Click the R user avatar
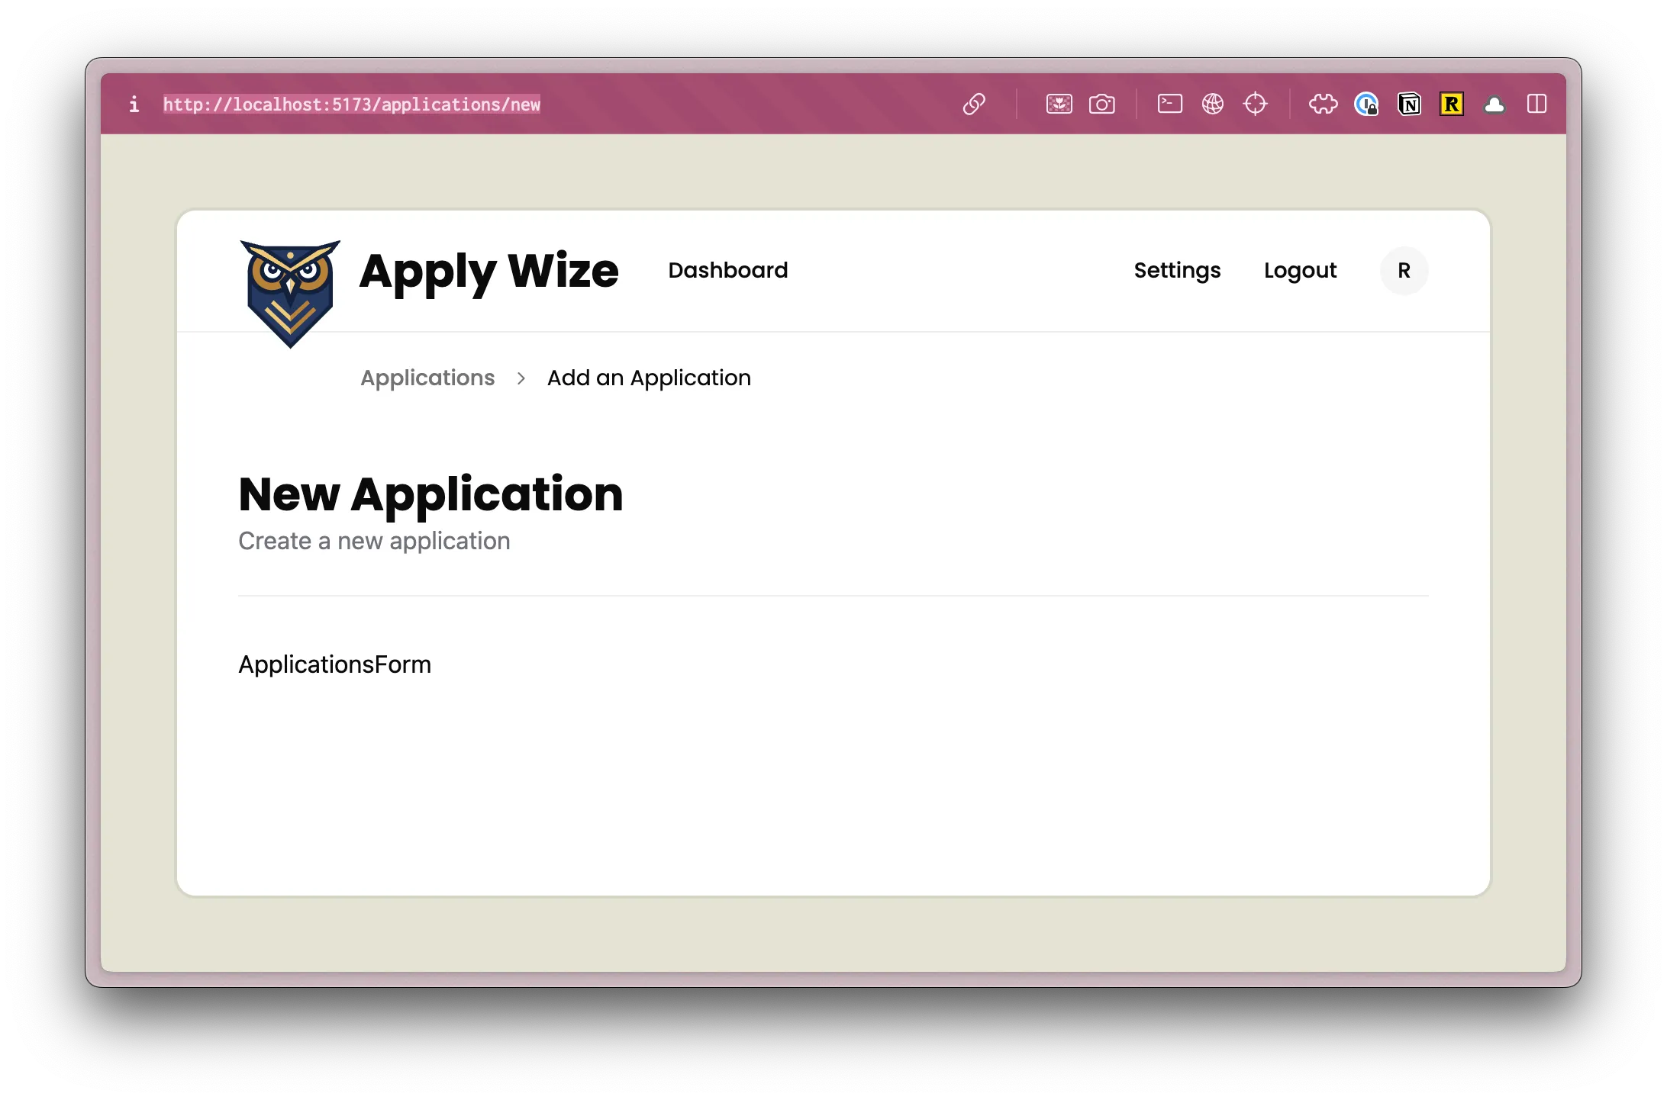The image size is (1667, 1100). 1404,270
